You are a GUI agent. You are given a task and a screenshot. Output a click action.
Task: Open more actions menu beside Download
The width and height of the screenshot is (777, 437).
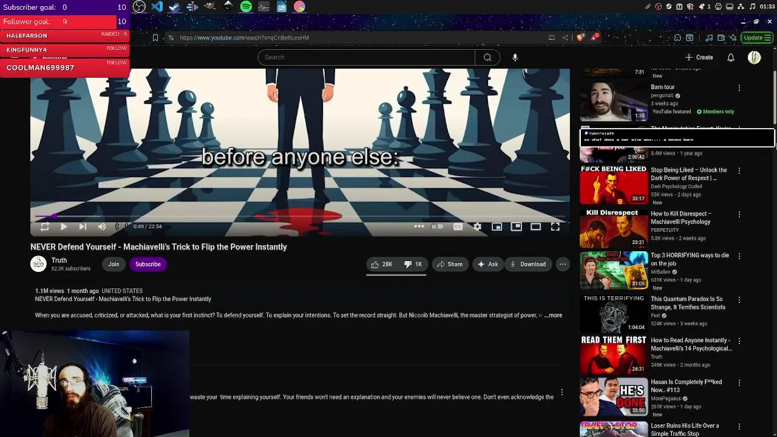coord(563,264)
